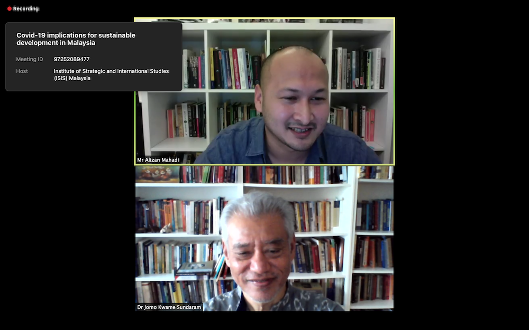Select the meeting title "Covid-19 implications for sustainable development"
The height and width of the screenshot is (330, 529).
pos(76,39)
